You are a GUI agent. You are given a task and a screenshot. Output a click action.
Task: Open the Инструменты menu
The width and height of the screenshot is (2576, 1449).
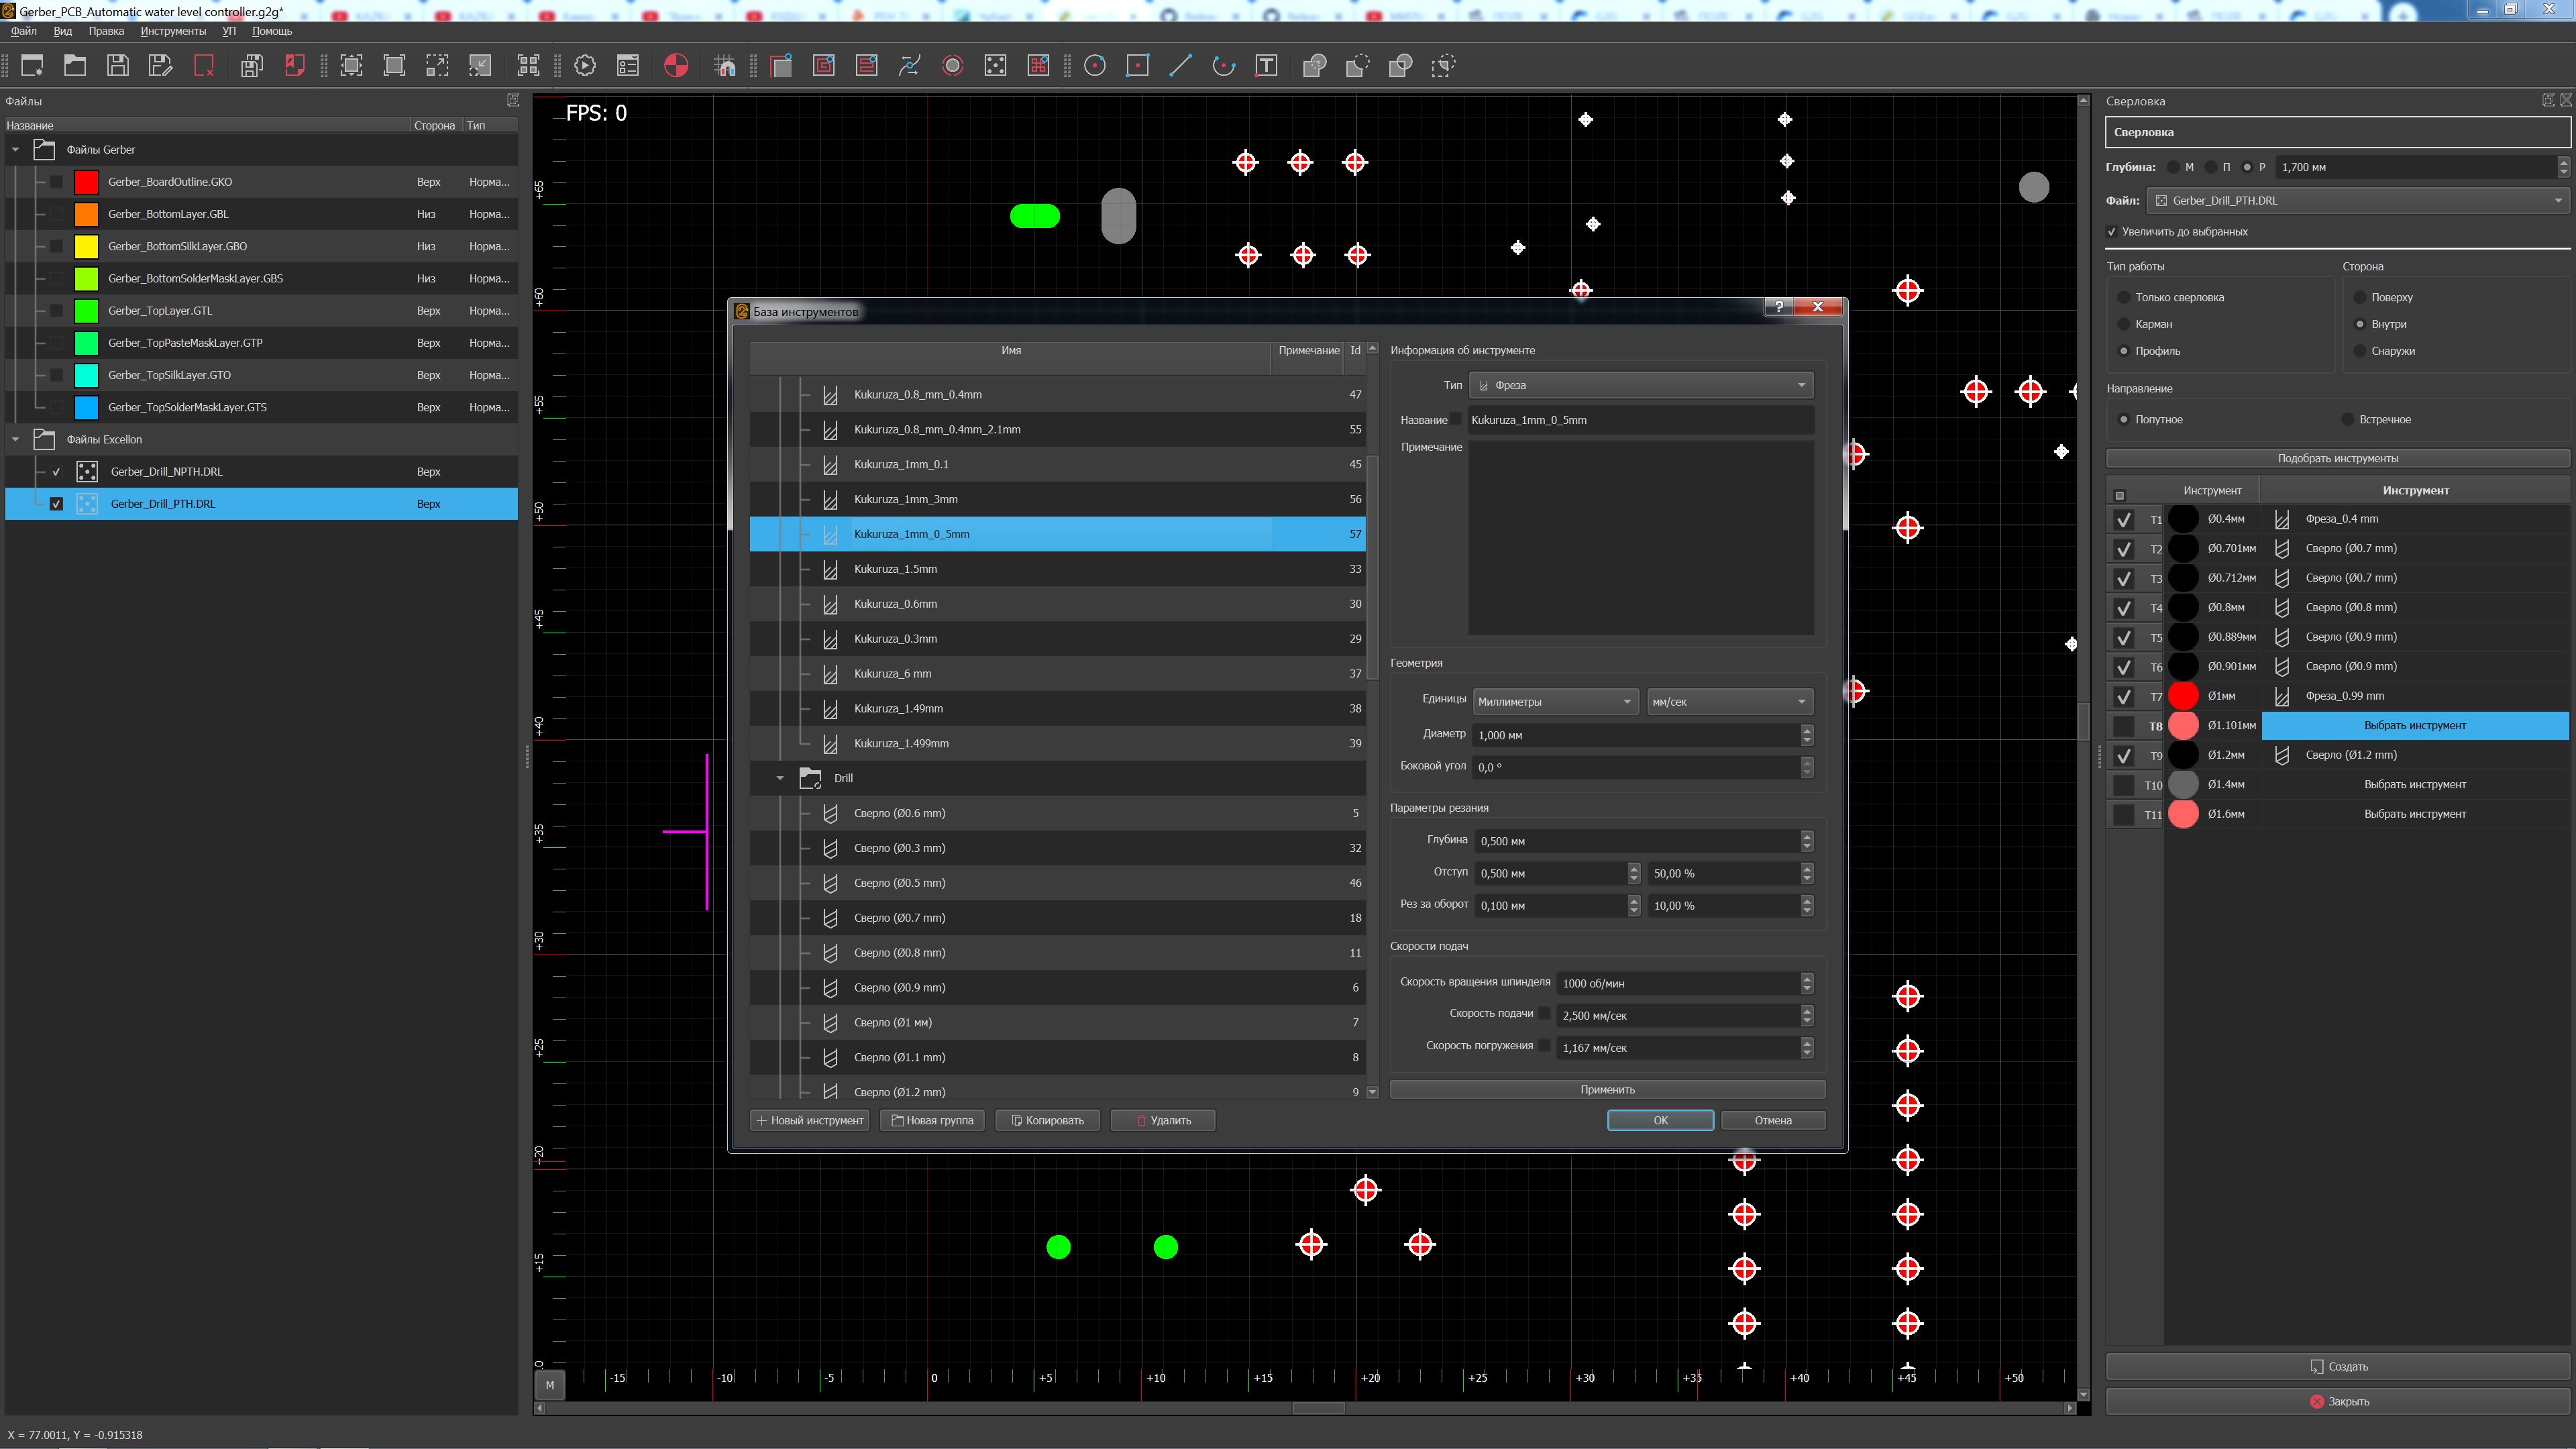click(x=173, y=31)
